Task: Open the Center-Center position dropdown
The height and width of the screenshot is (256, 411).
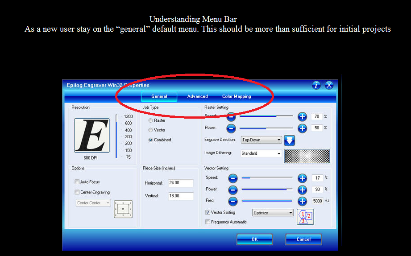Action: [93, 203]
